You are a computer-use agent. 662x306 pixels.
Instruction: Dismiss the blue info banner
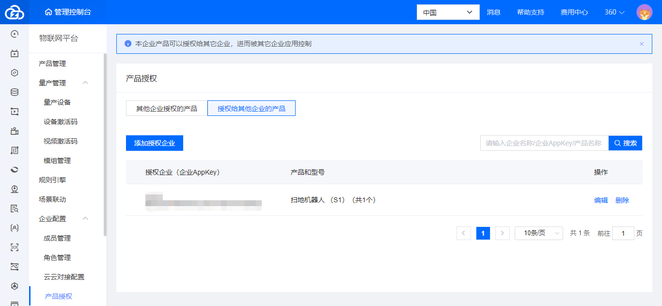642,44
